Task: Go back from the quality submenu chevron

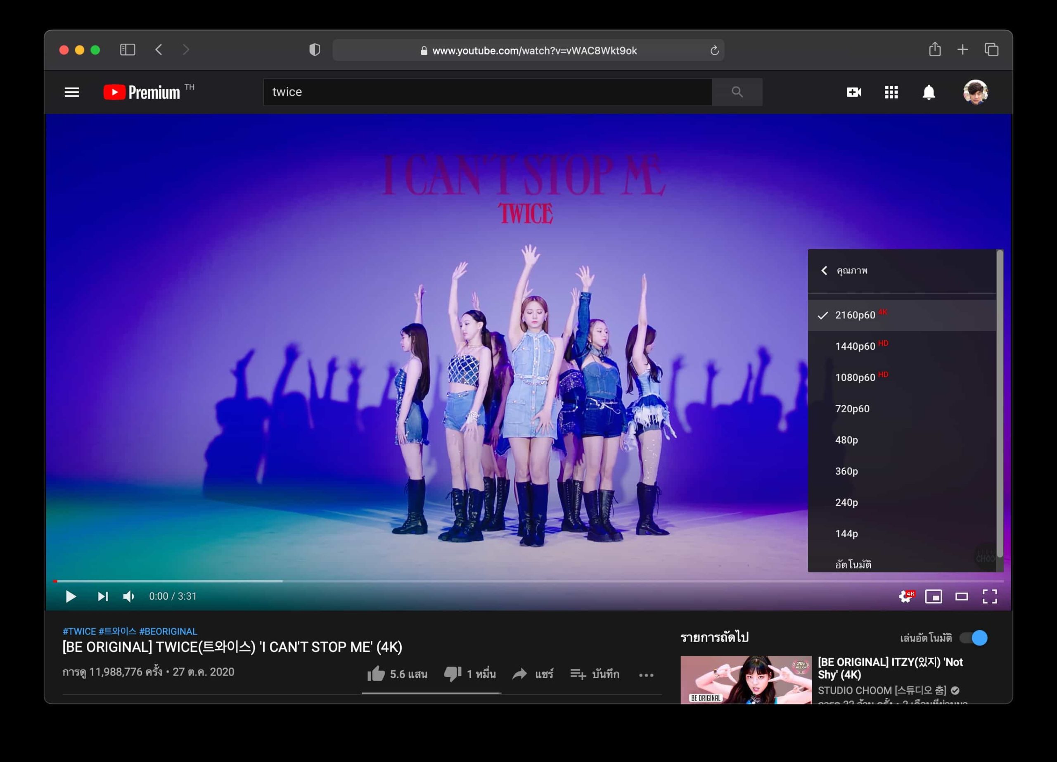Action: coord(824,270)
